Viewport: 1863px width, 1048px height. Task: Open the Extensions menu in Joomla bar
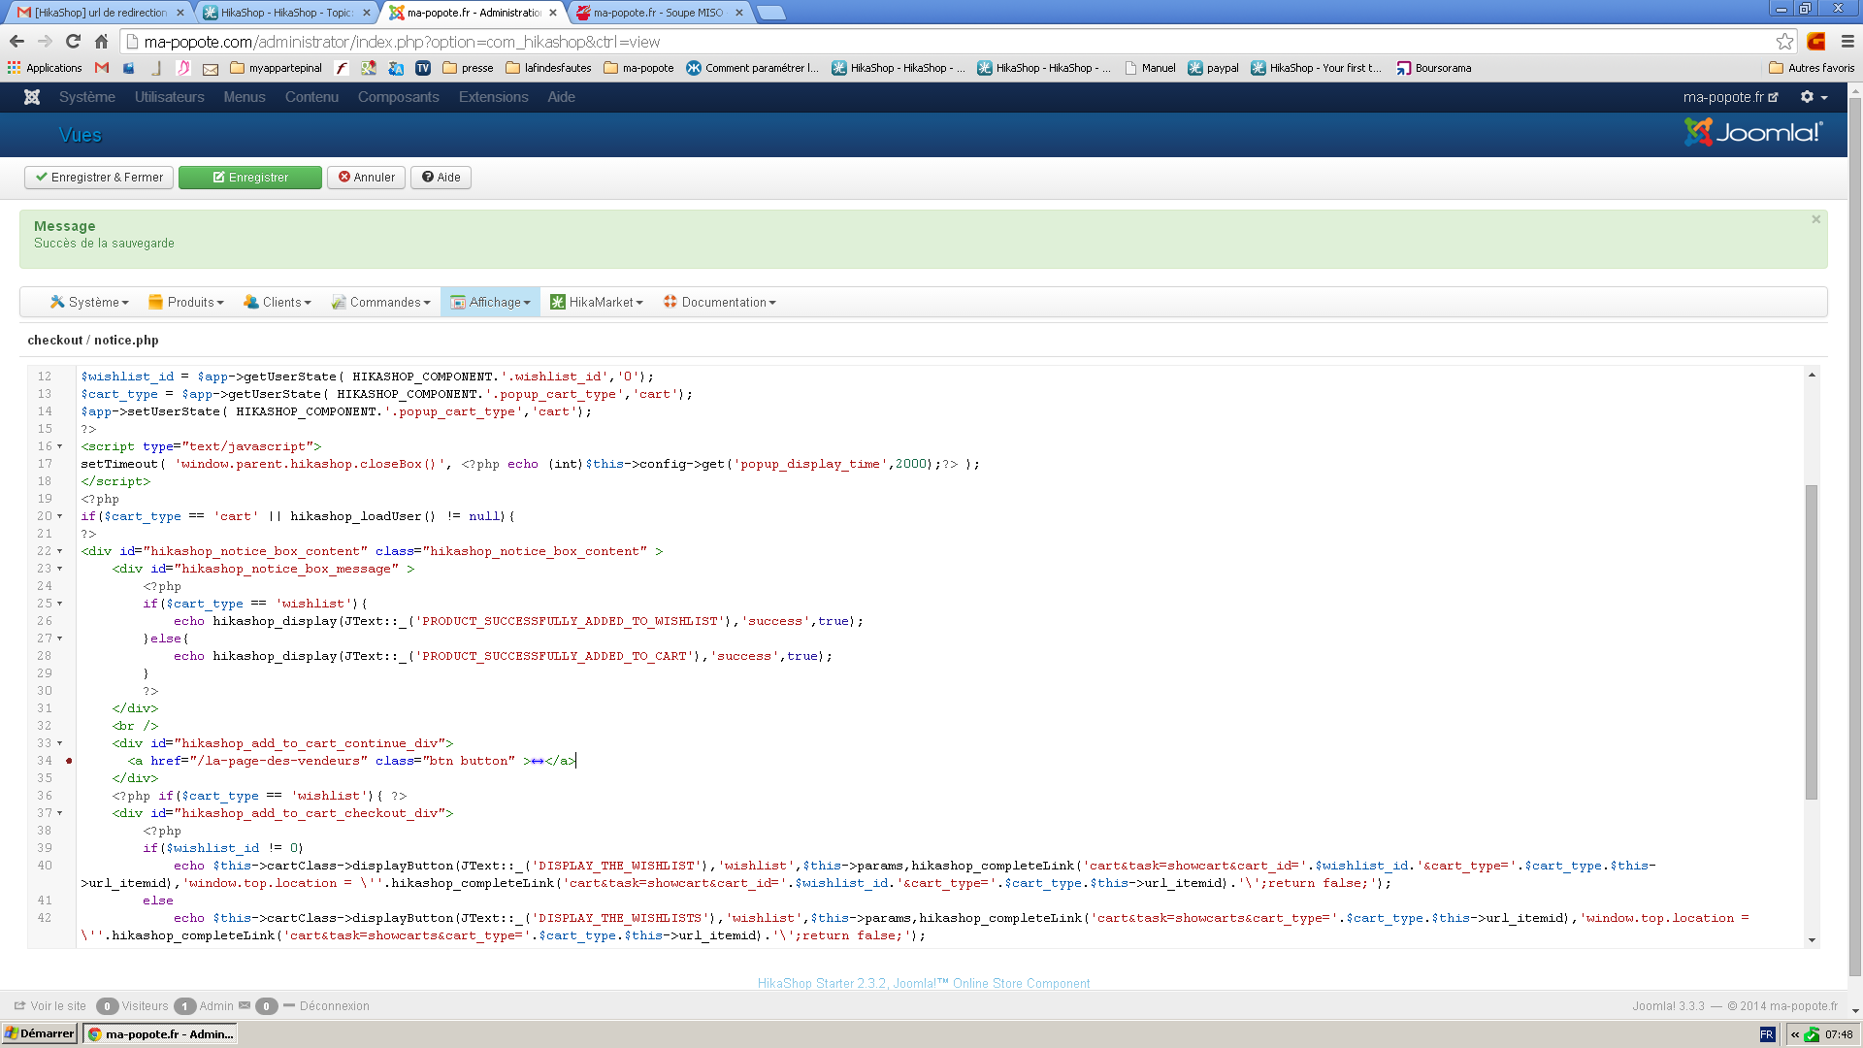coord(493,97)
